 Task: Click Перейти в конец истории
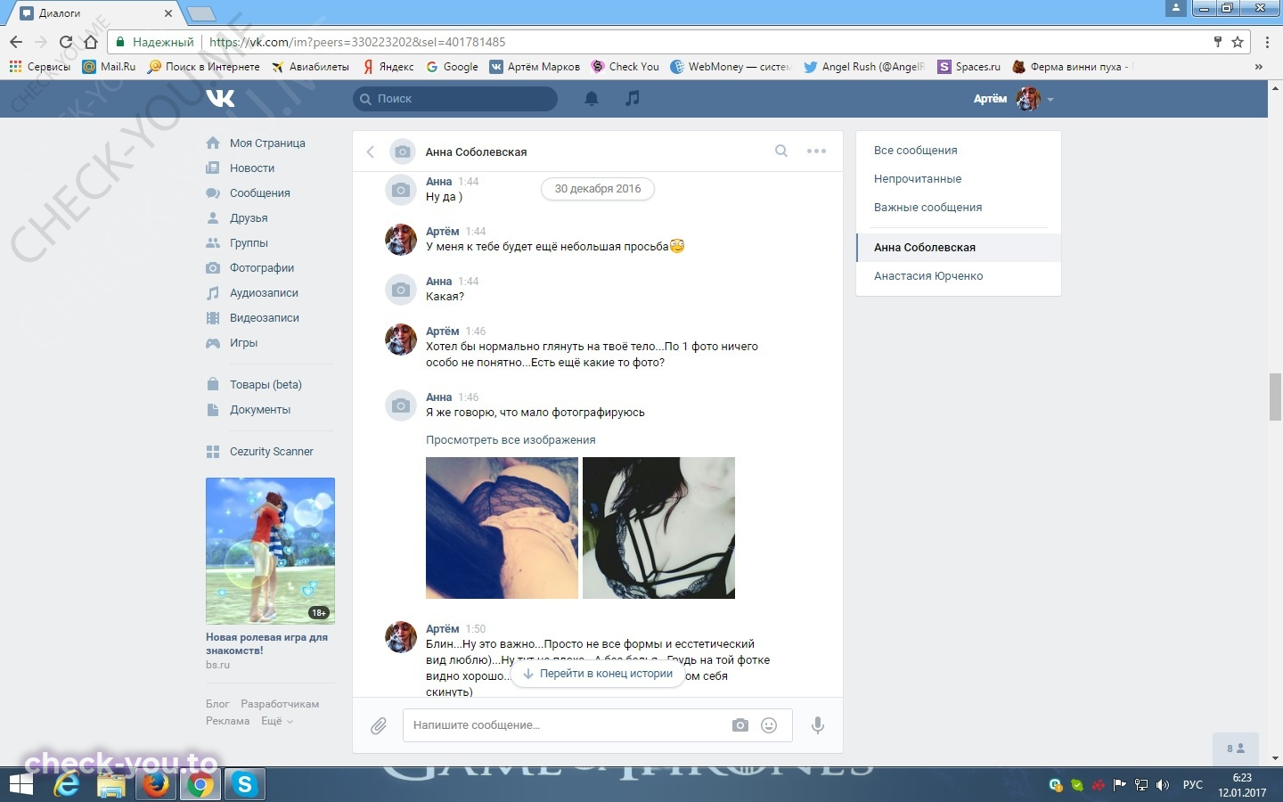pos(598,674)
